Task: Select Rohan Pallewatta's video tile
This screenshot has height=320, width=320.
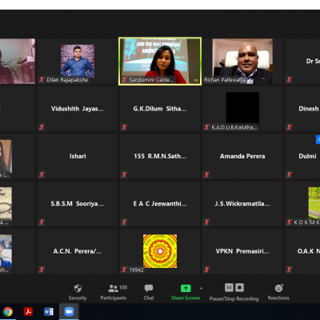Action: [242, 61]
